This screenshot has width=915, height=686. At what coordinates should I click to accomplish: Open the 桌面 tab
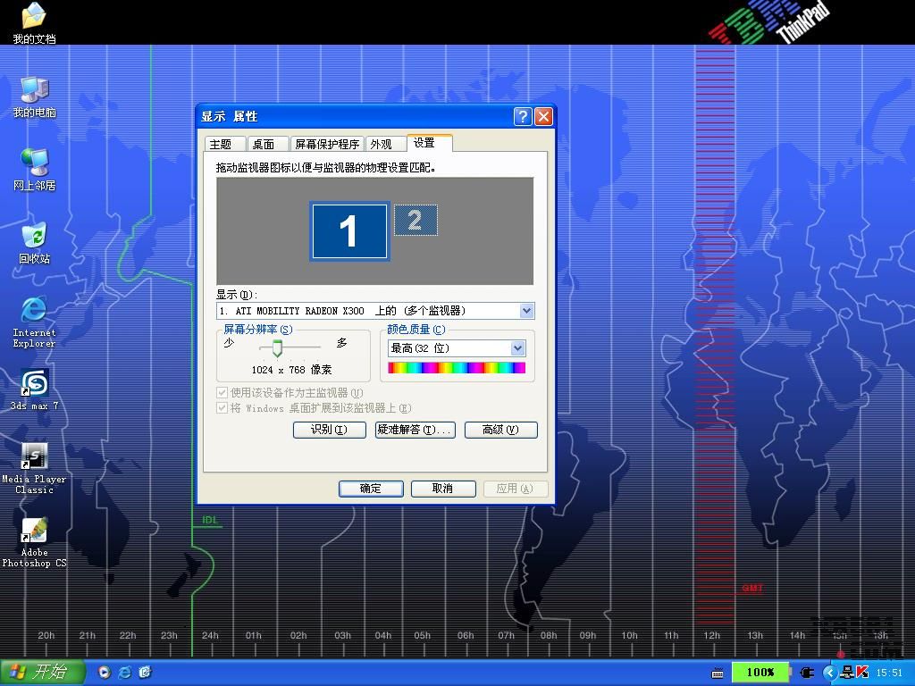coord(264,144)
